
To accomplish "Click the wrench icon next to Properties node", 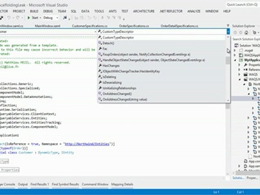I will [246, 65].
